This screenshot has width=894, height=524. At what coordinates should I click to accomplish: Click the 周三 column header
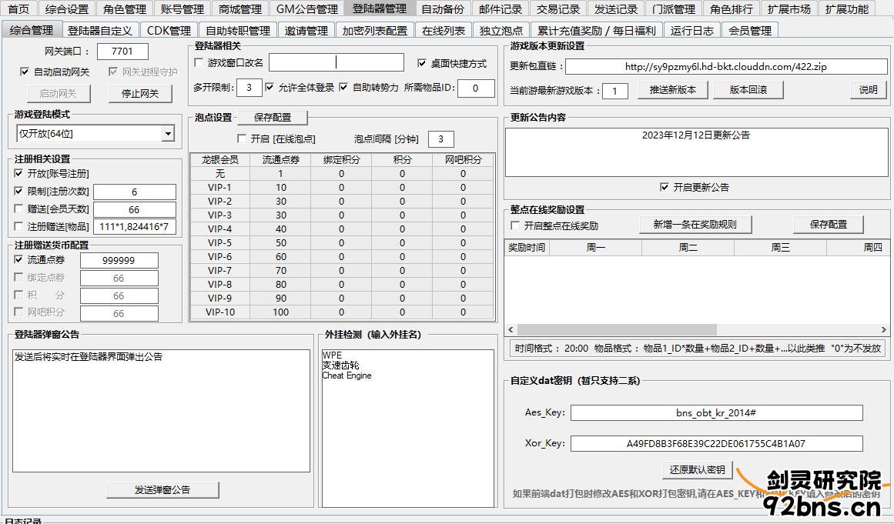coord(780,247)
